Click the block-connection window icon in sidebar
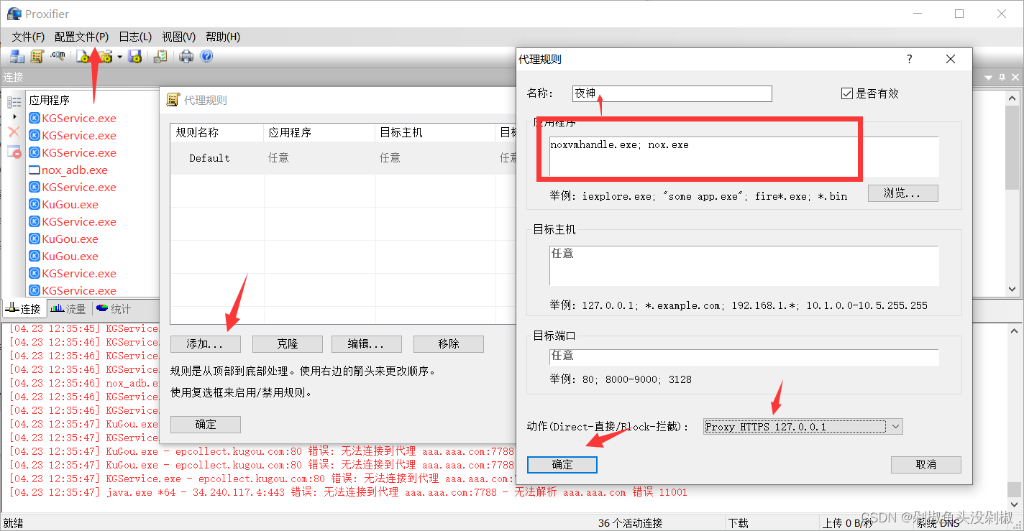Viewport: 1024px width, 531px height. point(14,151)
